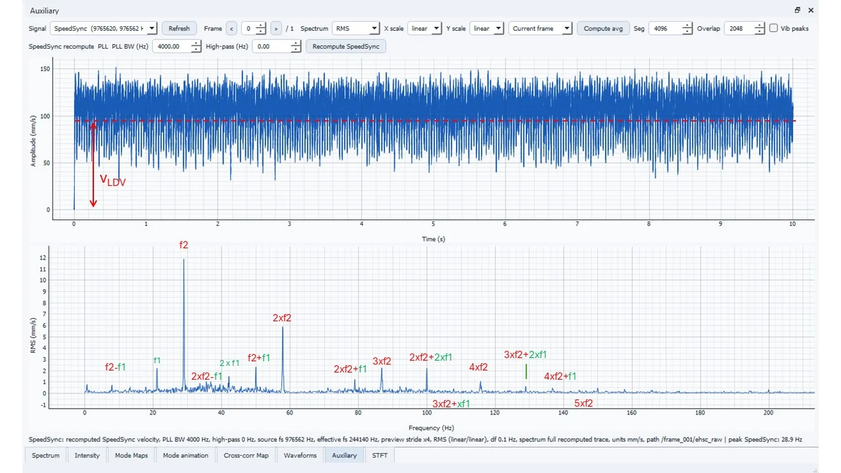Click the 4xf2 peak label in the spectrum
841x473 pixels.
478,367
